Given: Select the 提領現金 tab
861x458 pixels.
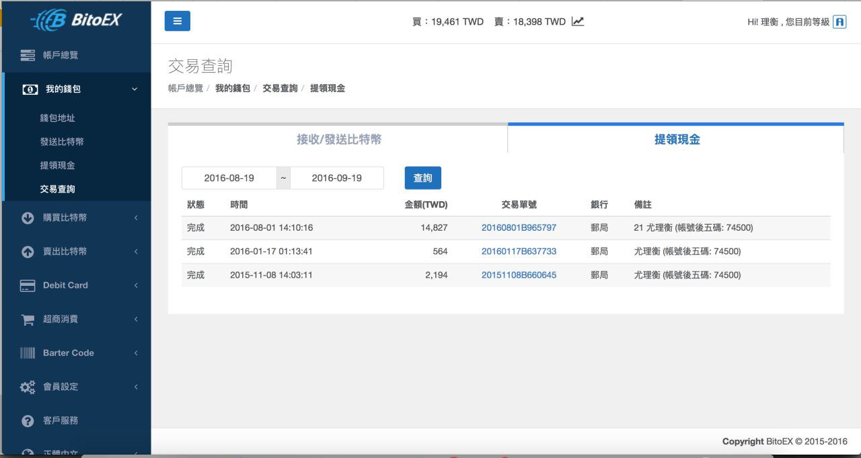Looking at the screenshot, I should 677,139.
